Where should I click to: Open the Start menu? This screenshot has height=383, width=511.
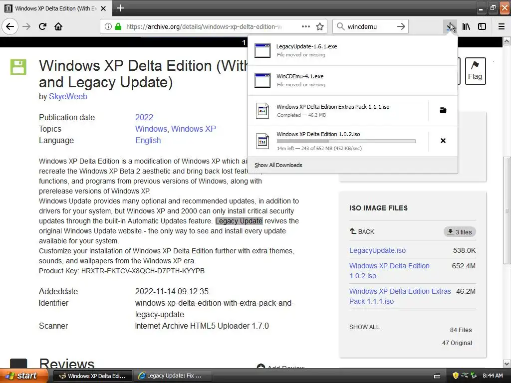[x=24, y=376]
